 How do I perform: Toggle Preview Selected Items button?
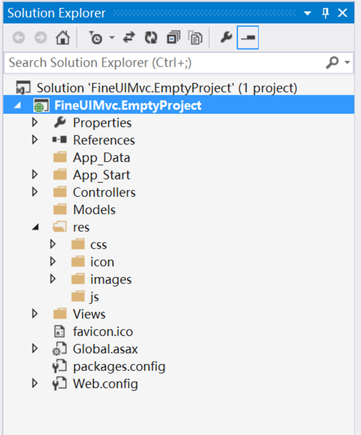coord(248,37)
